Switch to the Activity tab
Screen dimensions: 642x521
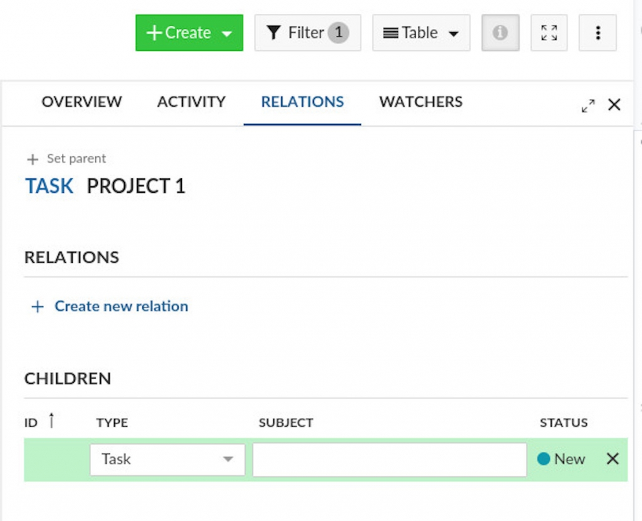(191, 102)
